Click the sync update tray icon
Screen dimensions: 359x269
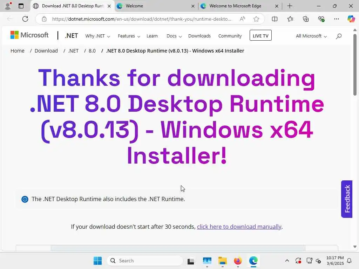tap(298, 261)
